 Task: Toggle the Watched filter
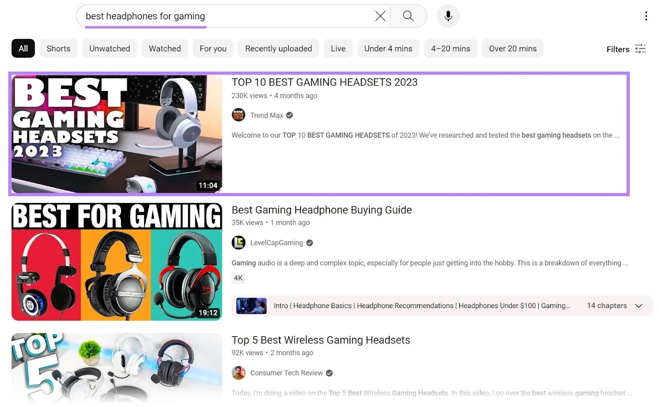(164, 48)
